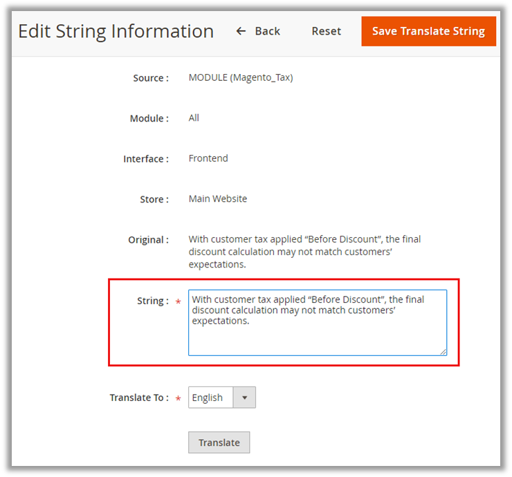The width and height of the screenshot is (512, 477).
Task: Select the Frontend interface value
Action: pos(208,158)
